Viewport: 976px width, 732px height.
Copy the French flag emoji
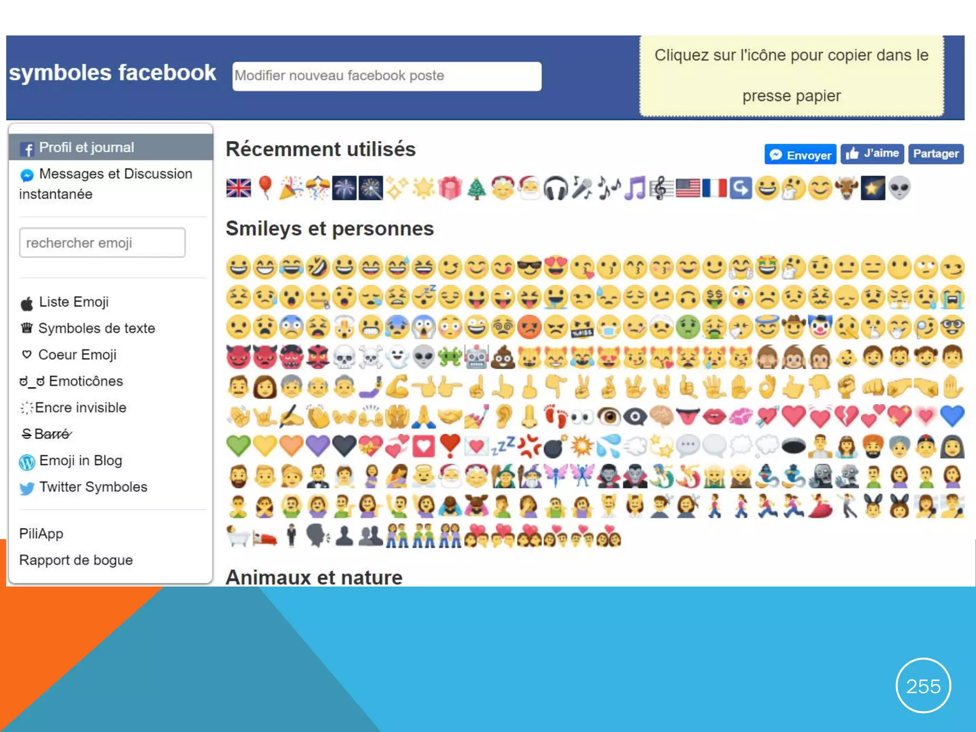[714, 188]
